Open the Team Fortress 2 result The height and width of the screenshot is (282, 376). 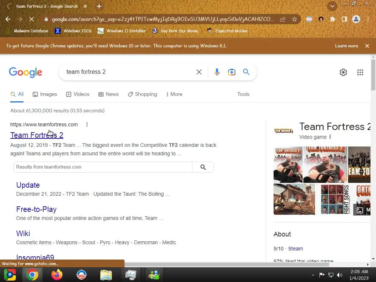37,135
